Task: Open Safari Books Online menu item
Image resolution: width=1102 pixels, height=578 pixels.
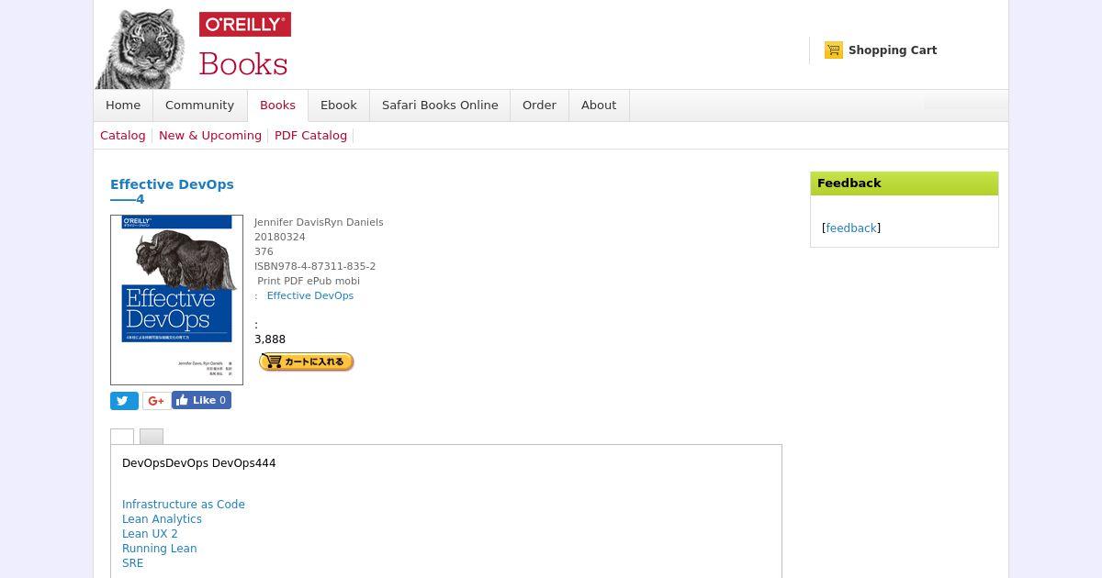Action: 440,106
